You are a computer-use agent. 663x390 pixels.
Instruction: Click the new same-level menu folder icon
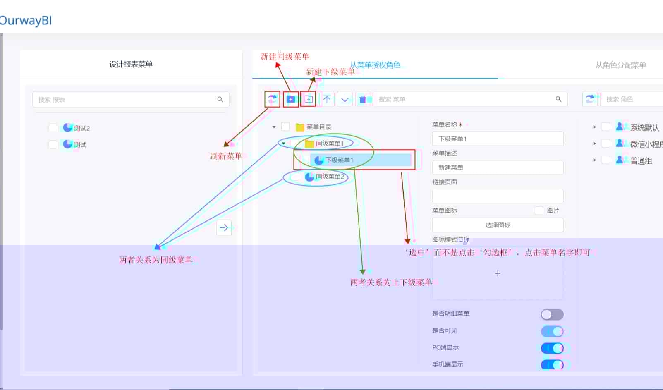[291, 99]
